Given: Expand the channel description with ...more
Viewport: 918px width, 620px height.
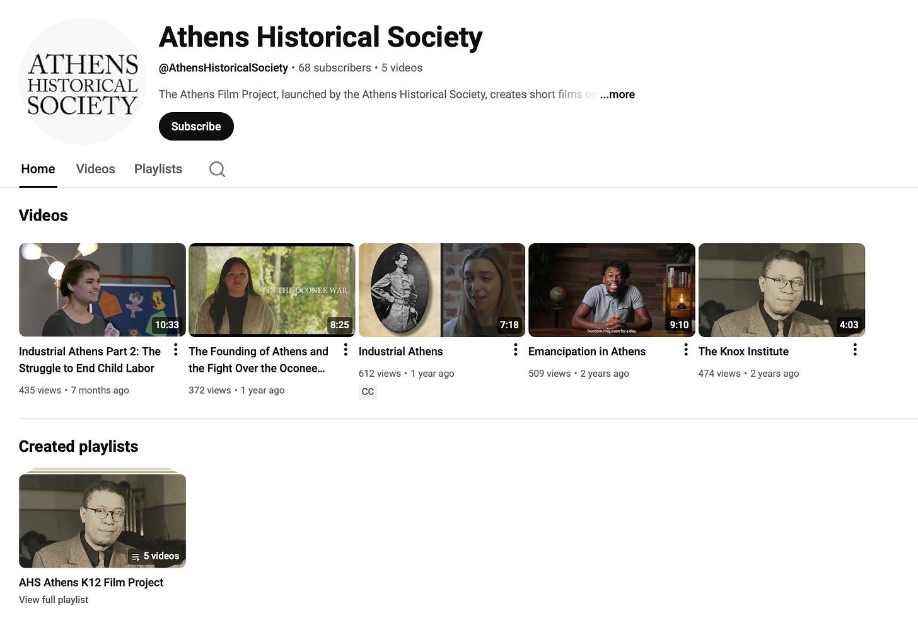Looking at the screenshot, I should (x=617, y=95).
